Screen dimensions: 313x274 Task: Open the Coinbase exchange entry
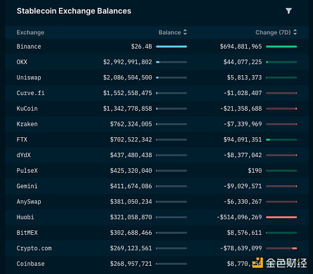tap(31, 264)
